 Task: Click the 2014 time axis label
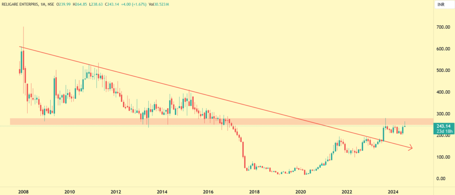162,191
